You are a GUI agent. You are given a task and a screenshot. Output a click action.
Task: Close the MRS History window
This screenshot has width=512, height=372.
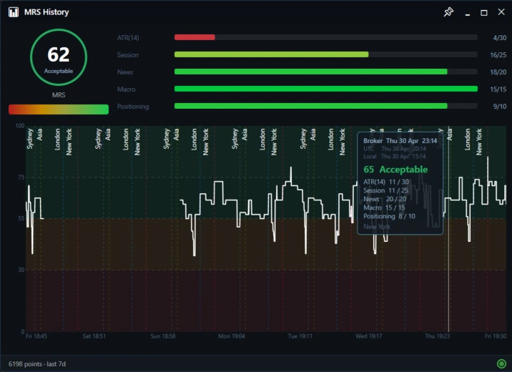501,12
